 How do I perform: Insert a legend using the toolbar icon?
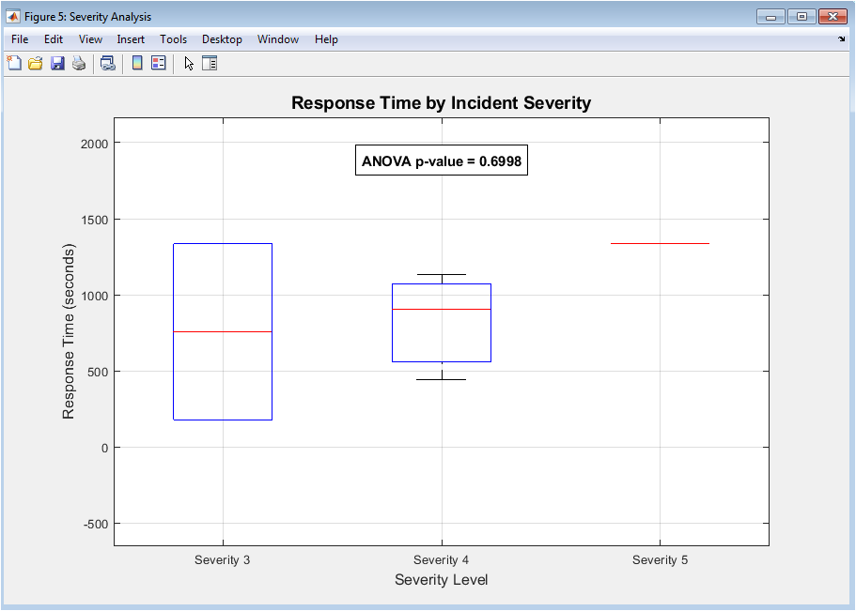[x=159, y=63]
